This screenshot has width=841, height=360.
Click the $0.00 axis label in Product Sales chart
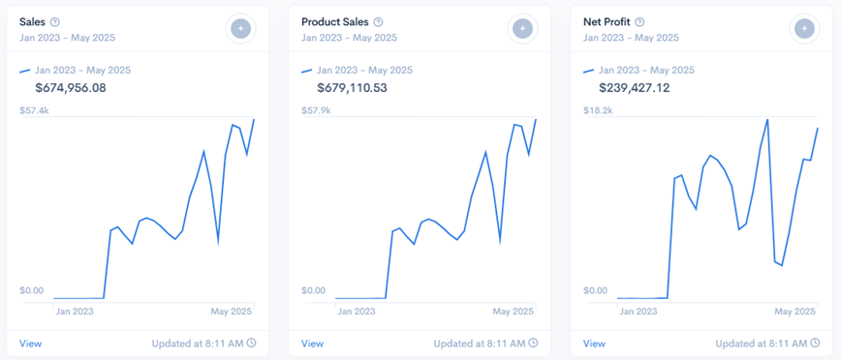click(x=313, y=291)
